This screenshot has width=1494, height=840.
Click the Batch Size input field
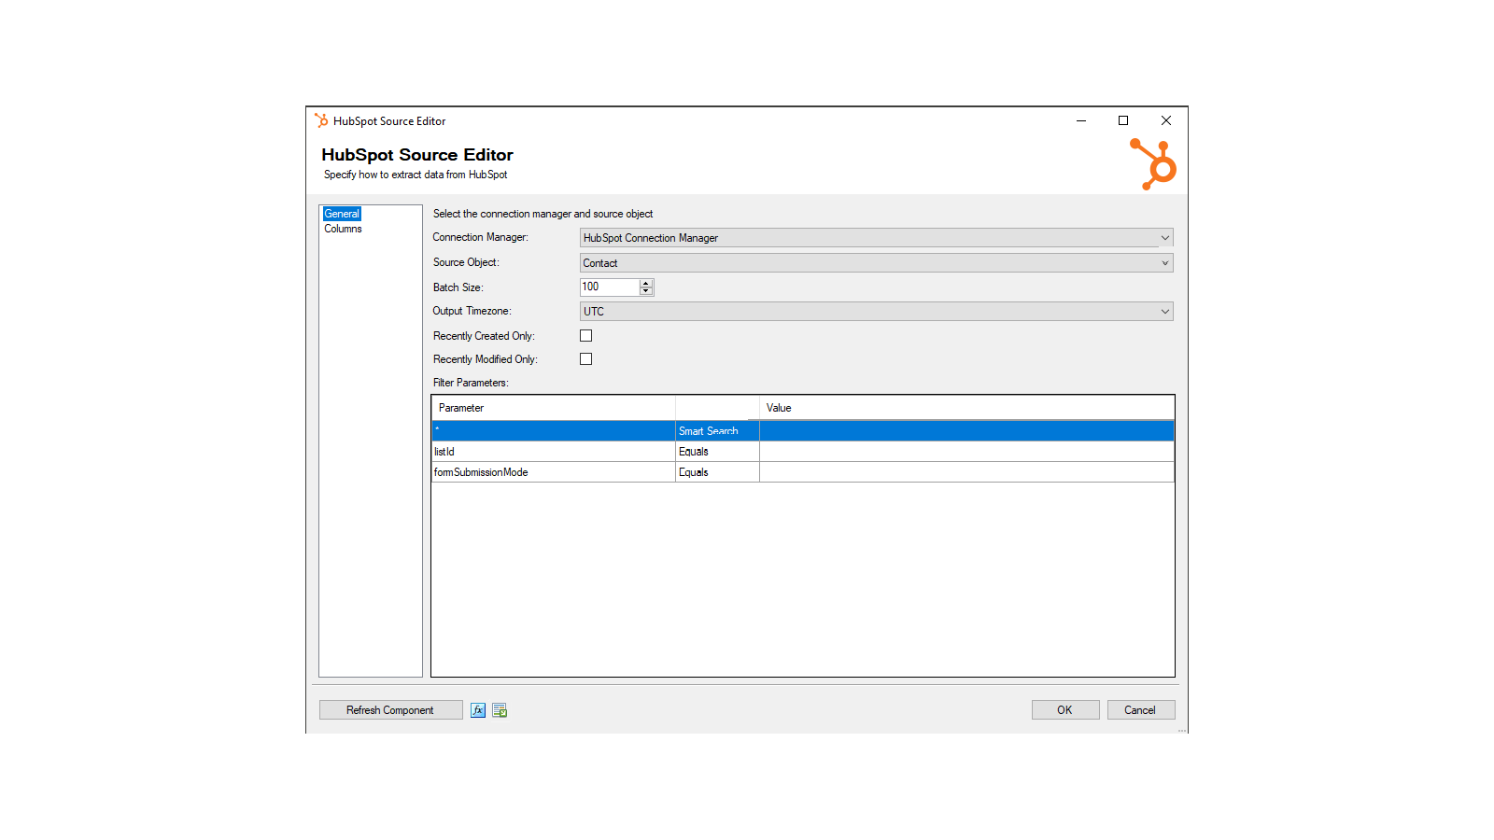click(x=610, y=287)
